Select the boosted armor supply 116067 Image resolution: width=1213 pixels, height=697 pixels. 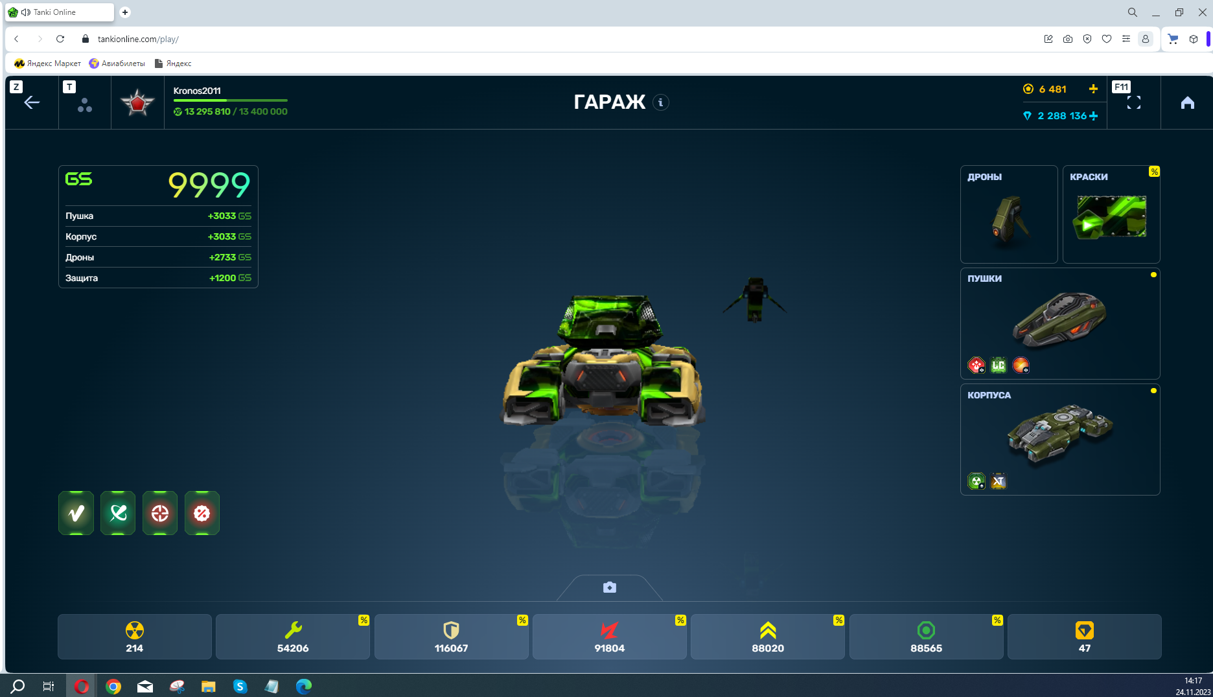[452, 637]
